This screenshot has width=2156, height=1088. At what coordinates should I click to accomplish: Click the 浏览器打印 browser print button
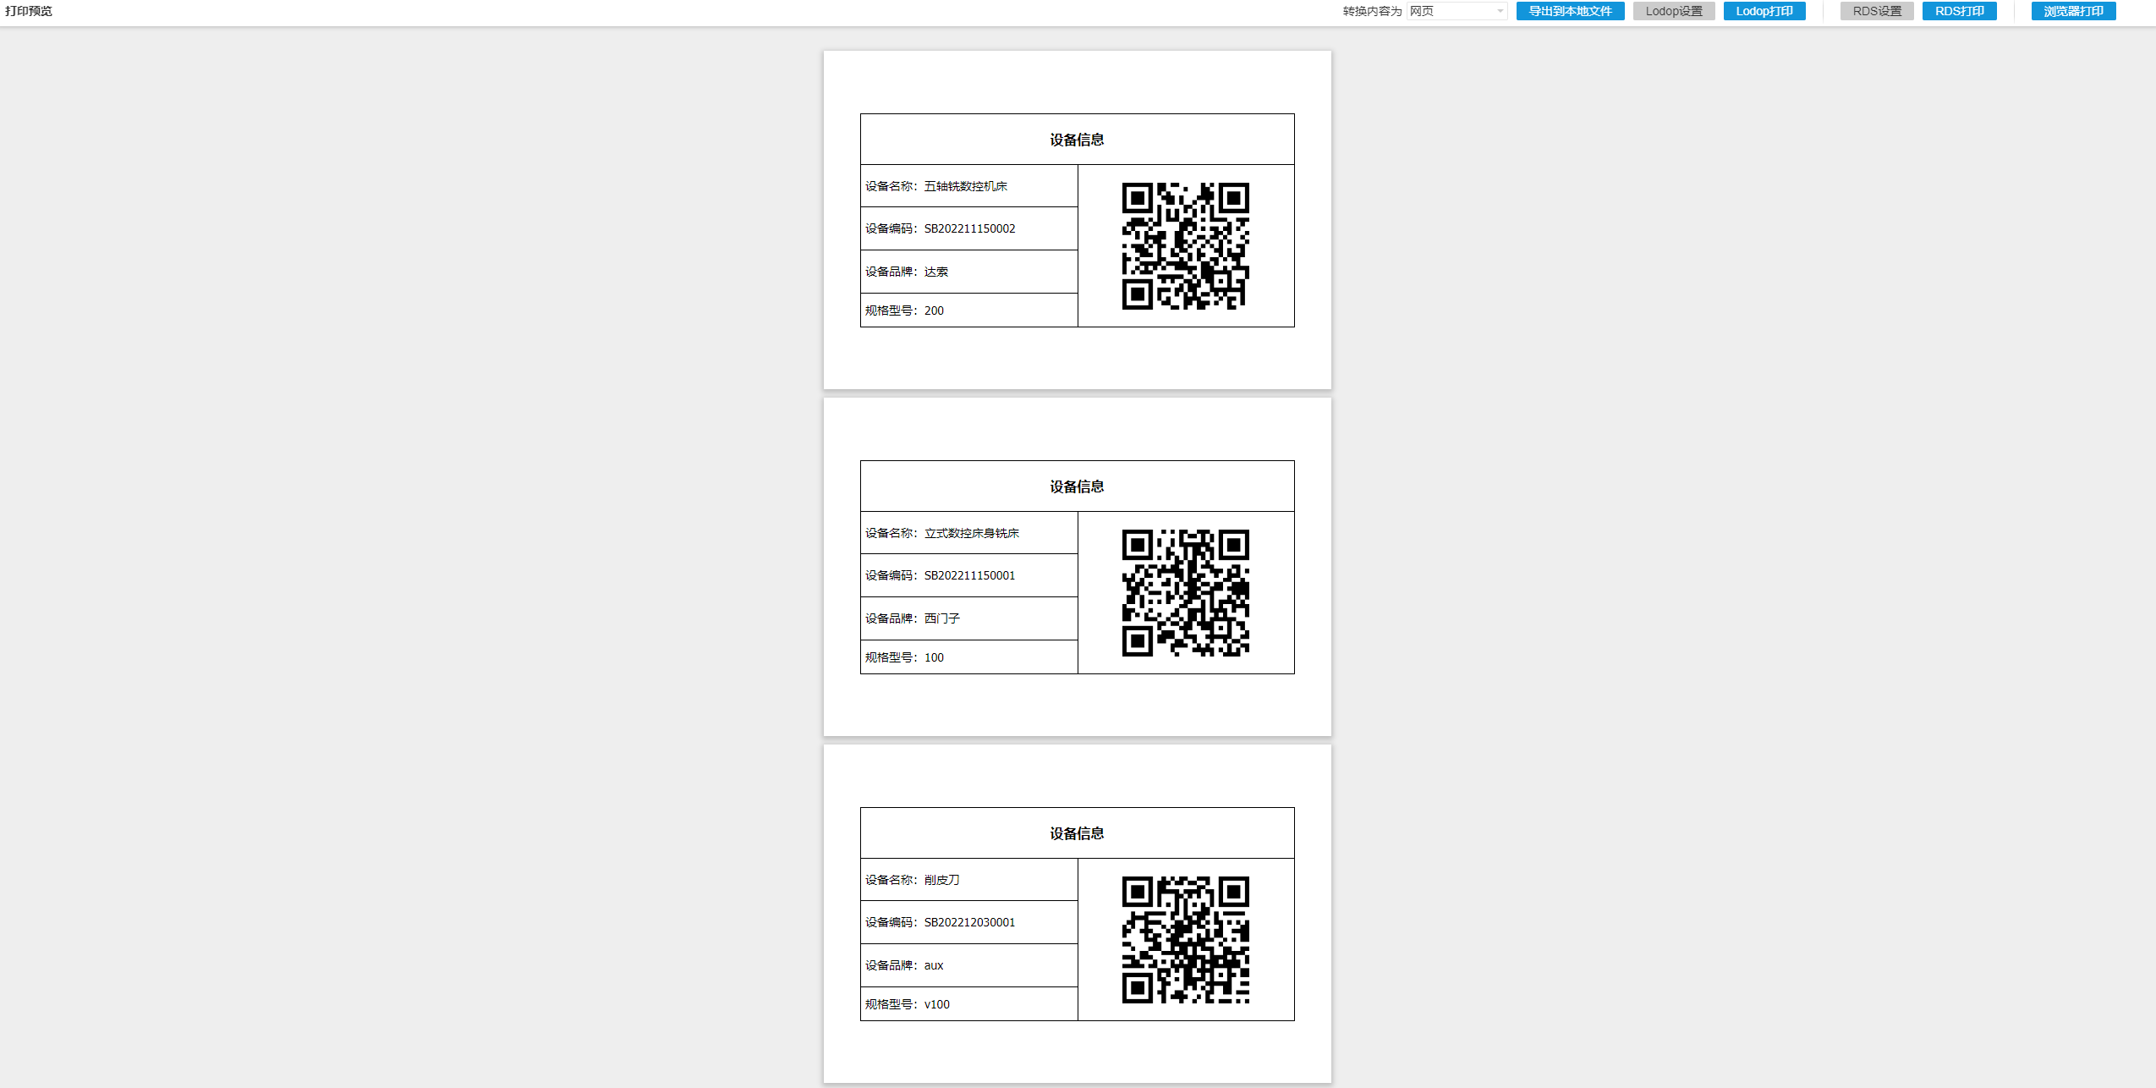coord(2073,11)
